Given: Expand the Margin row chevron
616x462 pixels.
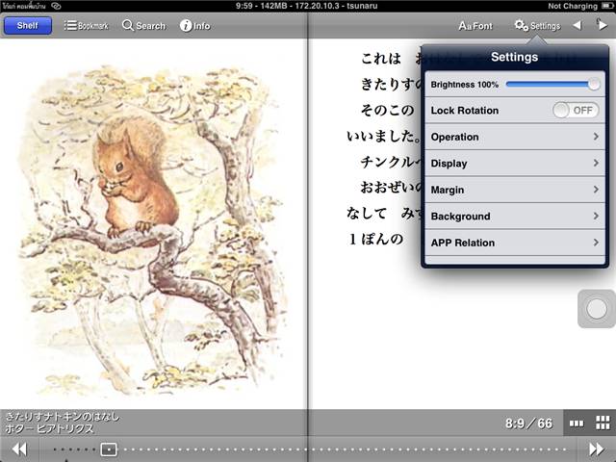Looking at the screenshot, I should click(x=596, y=190).
